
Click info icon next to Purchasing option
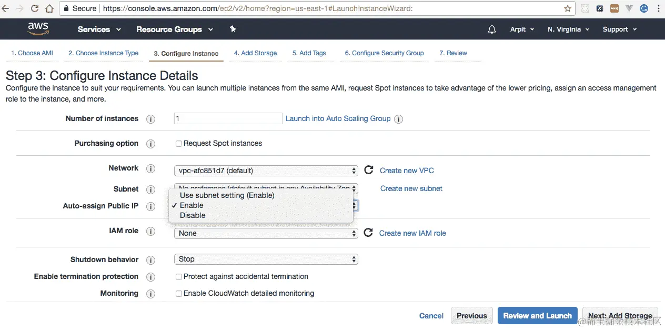point(150,144)
